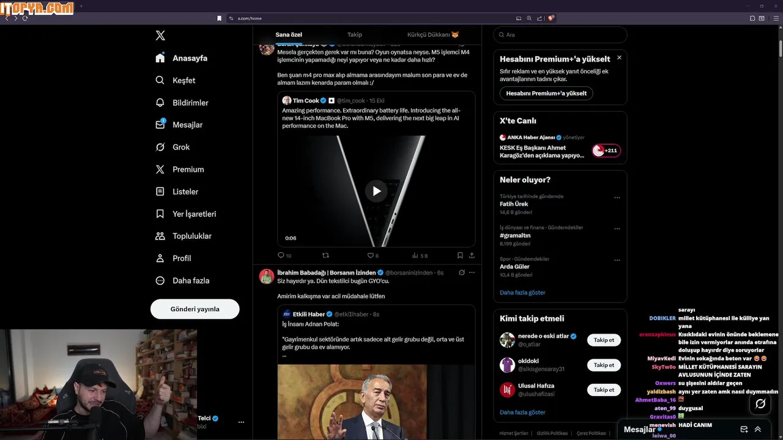This screenshot has height=440, width=783.
Task: Open #gramaltın trending topic
Action: pyautogui.click(x=515, y=235)
